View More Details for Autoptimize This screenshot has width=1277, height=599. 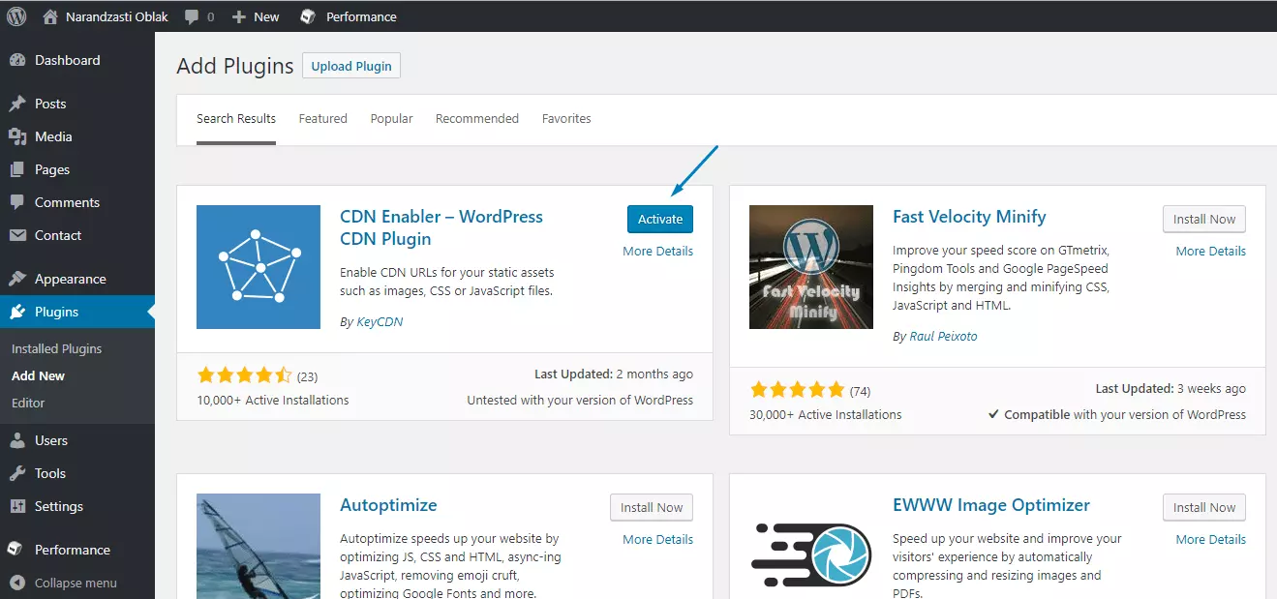tap(657, 539)
